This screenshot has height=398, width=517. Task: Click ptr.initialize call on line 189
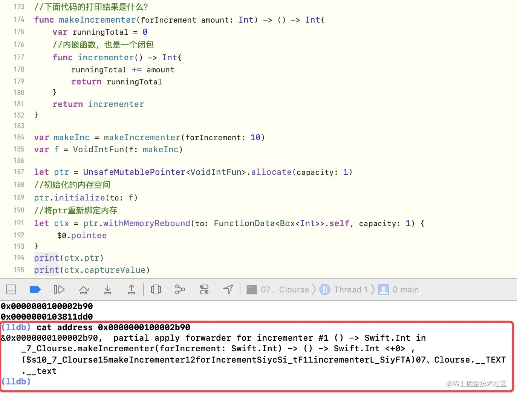click(x=86, y=197)
